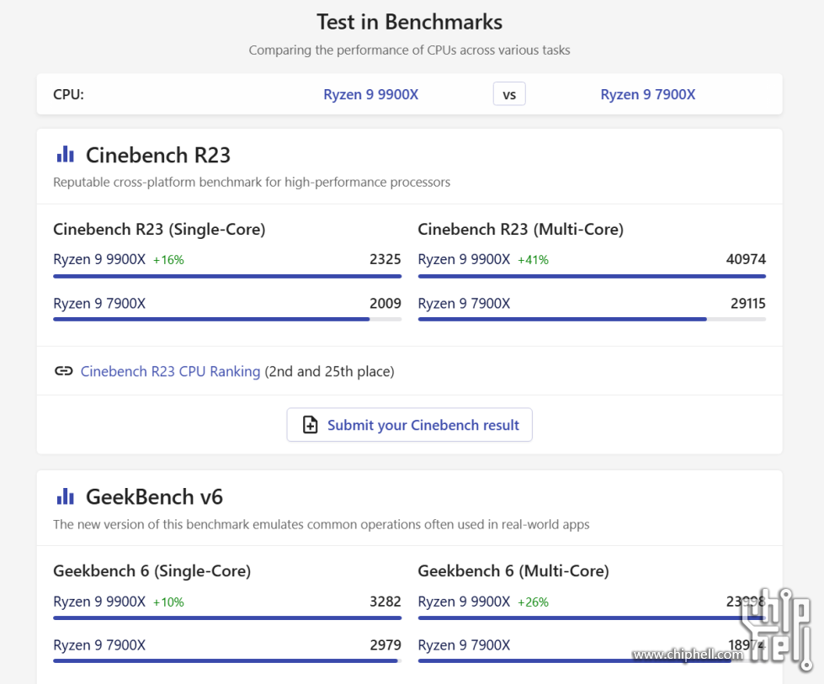This screenshot has height=684, width=824.
Task: Click the Test in Benchmarks title
Action: [409, 22]
